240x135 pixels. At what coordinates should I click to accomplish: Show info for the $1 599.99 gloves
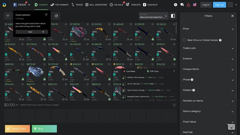tap(88, 24)
